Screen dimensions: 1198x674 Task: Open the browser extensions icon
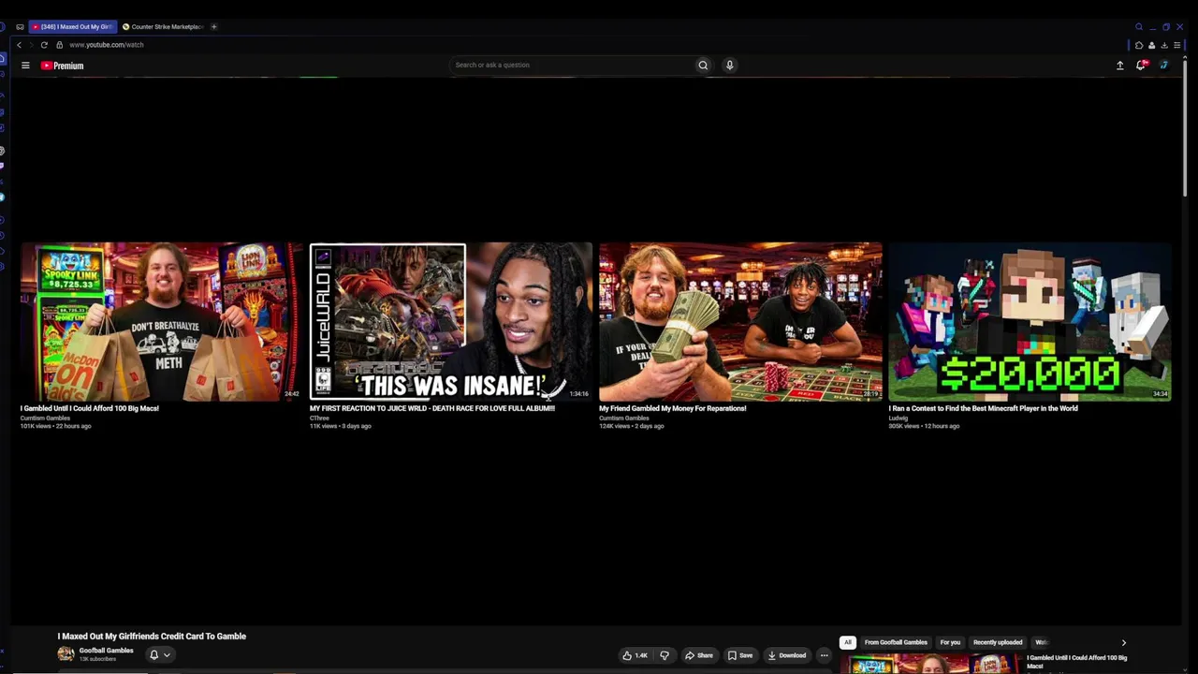pos(1139,45)
